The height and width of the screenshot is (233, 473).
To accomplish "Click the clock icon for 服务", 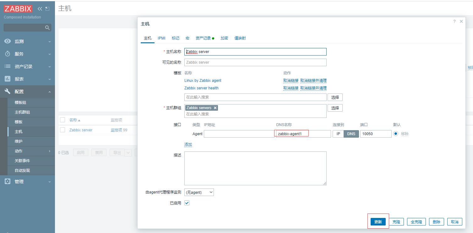I will pos(8,54).
